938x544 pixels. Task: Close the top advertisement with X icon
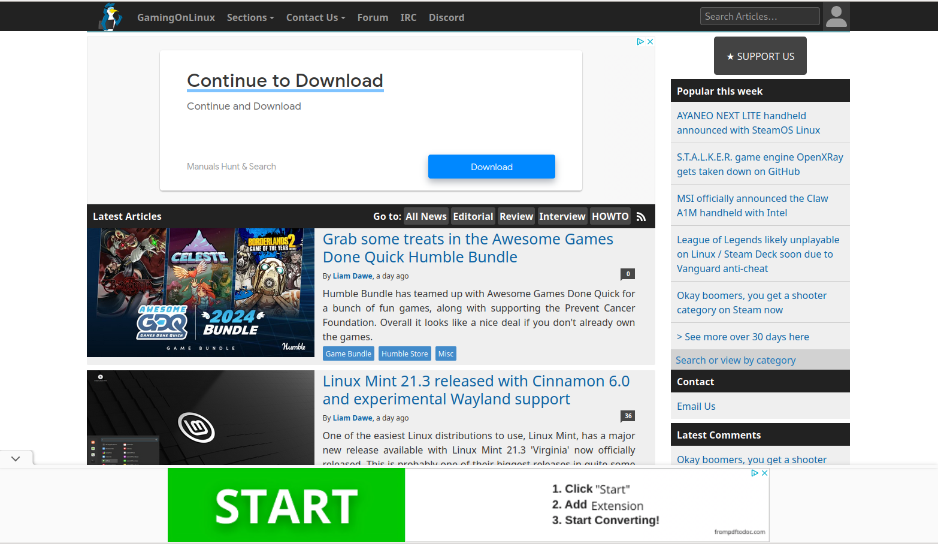coord(650,41)
